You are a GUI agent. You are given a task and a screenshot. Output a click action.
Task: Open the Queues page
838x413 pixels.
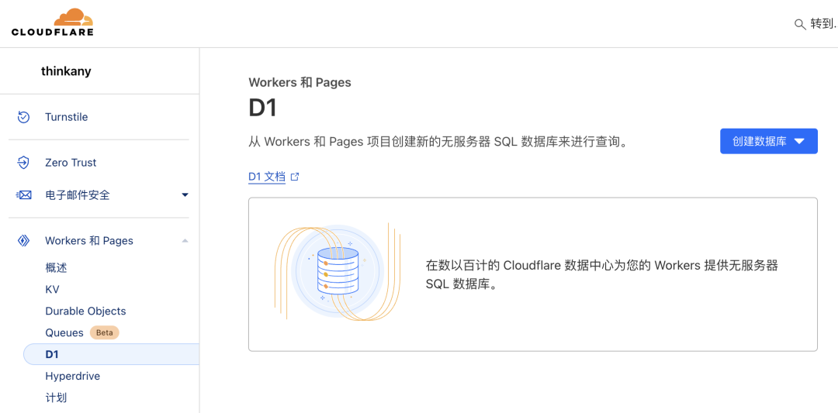click(64, 333)
